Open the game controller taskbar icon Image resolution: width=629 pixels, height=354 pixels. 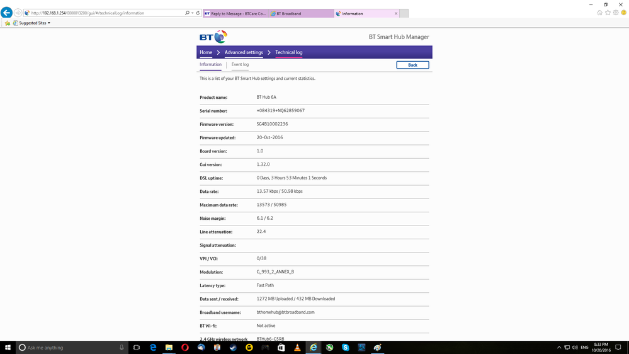pyautogui.click(x=265, y=348)
